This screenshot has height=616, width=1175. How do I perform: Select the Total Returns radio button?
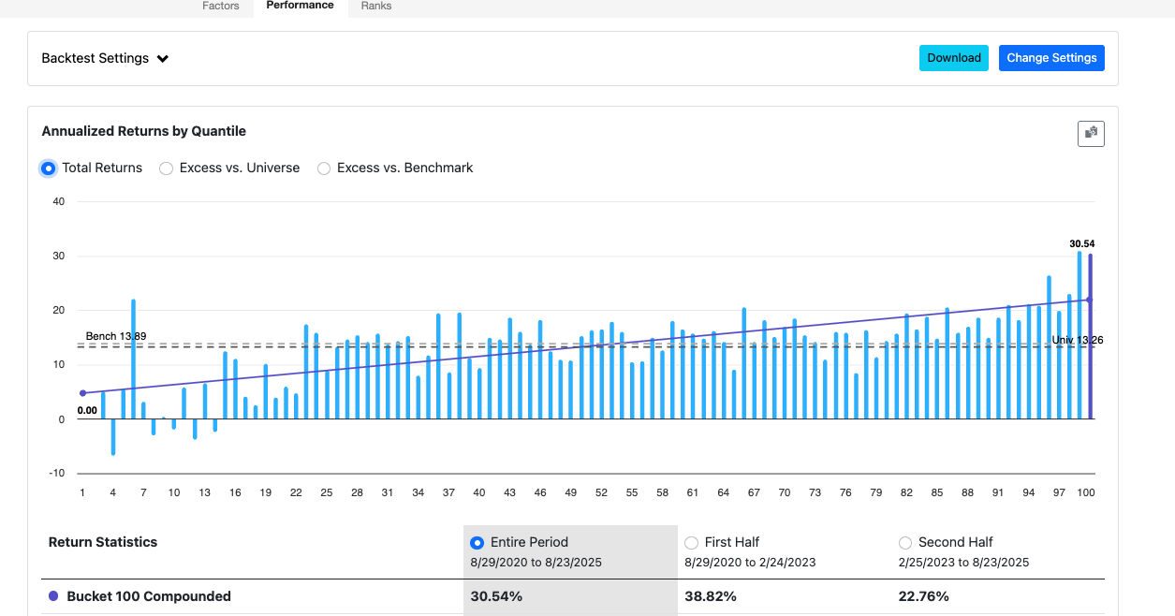click(49, 169)
